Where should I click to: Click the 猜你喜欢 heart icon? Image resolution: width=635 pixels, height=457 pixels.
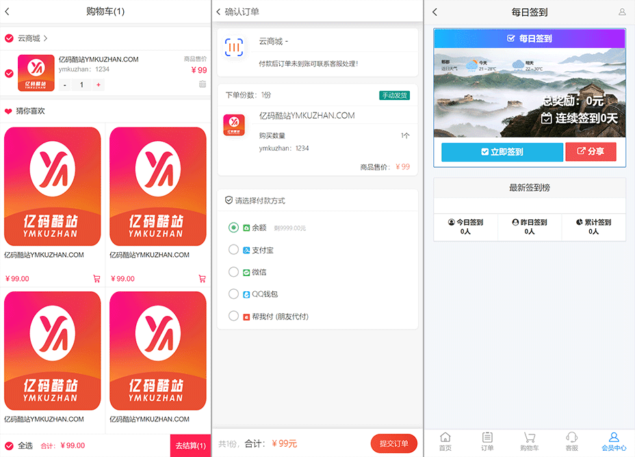click(8, 111)
